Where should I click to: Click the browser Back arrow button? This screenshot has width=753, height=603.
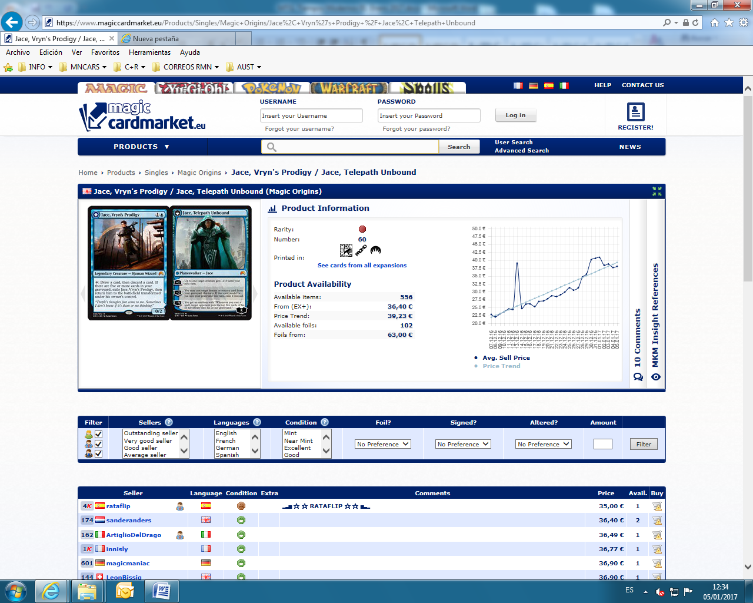click(12, 22)
